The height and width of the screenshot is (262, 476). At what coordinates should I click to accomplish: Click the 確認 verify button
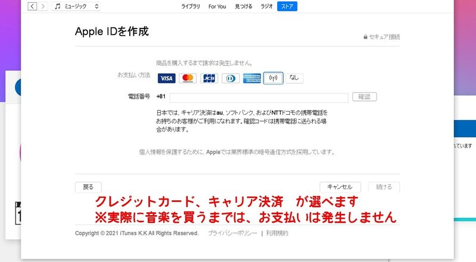(364, 97)
